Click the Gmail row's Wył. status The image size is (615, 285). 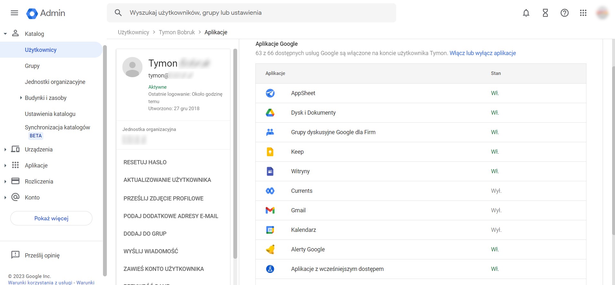tap(496, 210)
